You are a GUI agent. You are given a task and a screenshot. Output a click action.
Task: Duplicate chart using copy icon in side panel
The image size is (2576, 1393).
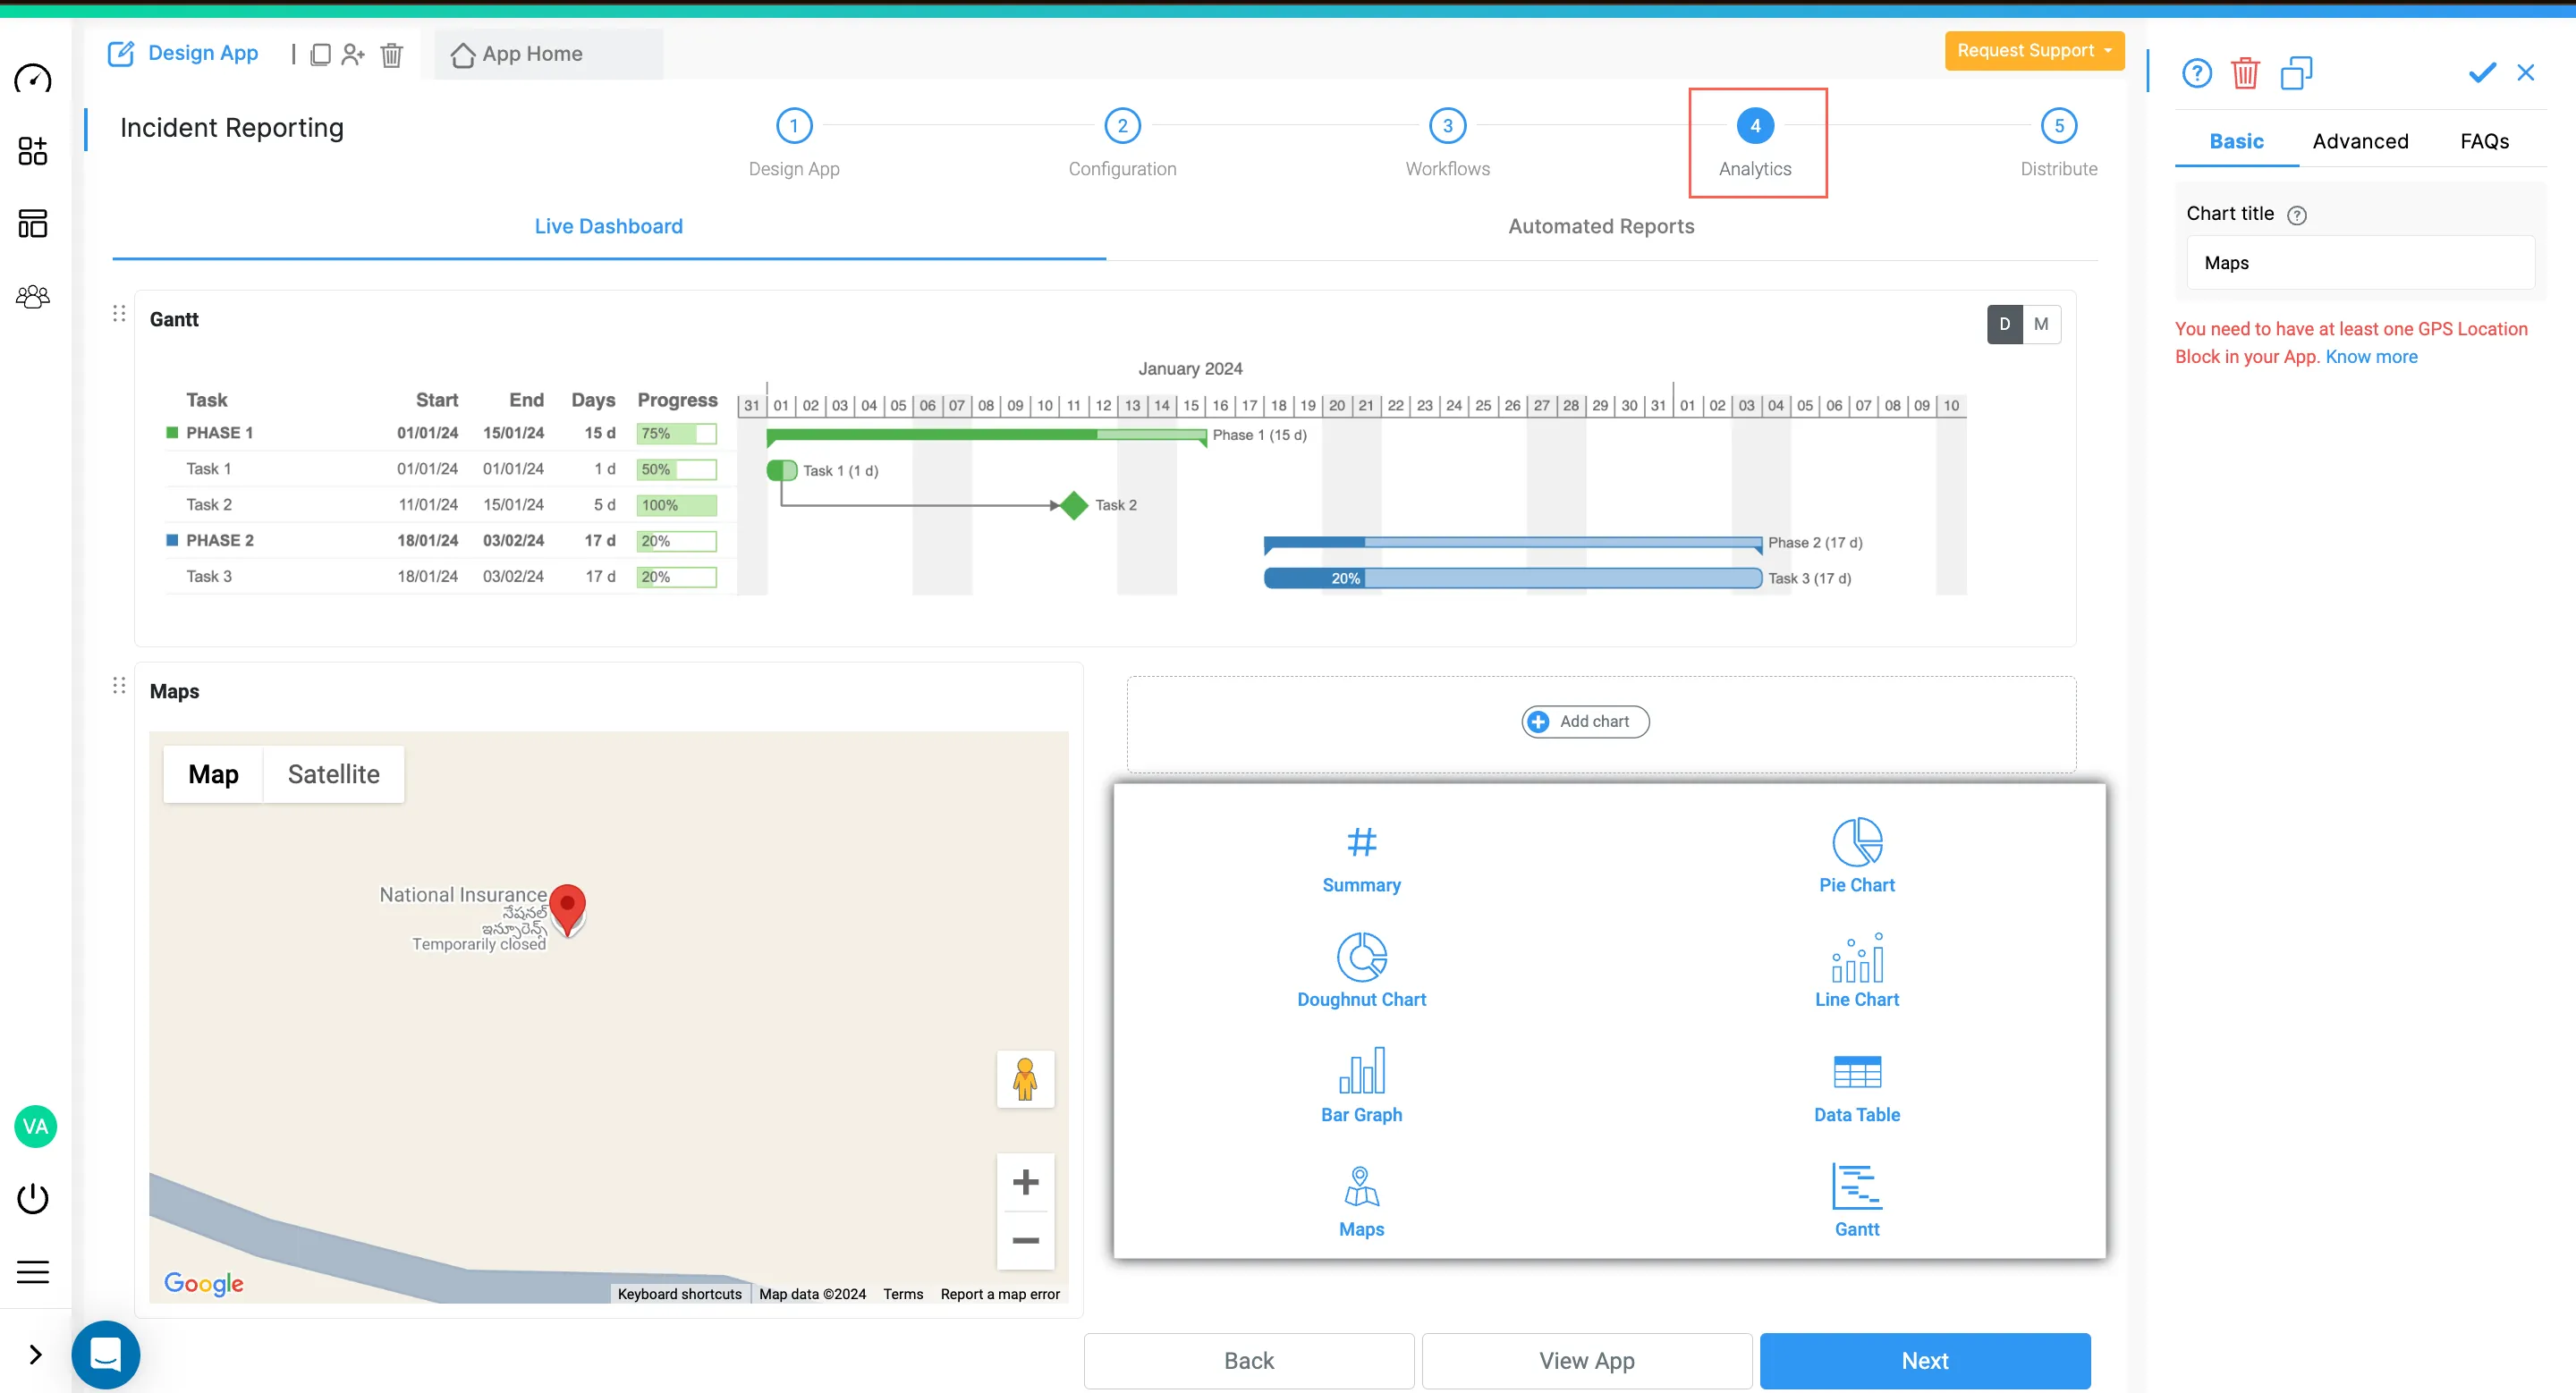(2296, 73)
